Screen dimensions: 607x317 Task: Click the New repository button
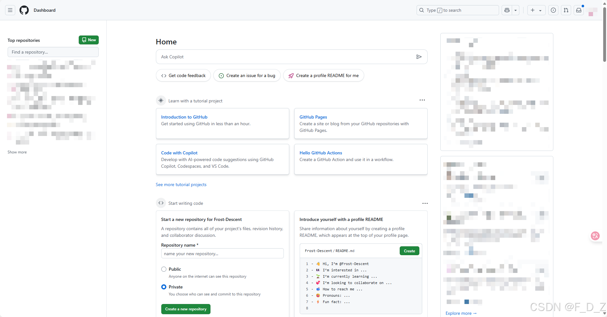click(x=89, y=40)
